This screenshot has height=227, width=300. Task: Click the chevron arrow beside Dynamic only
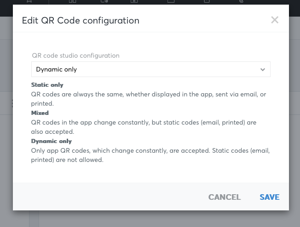263,70
